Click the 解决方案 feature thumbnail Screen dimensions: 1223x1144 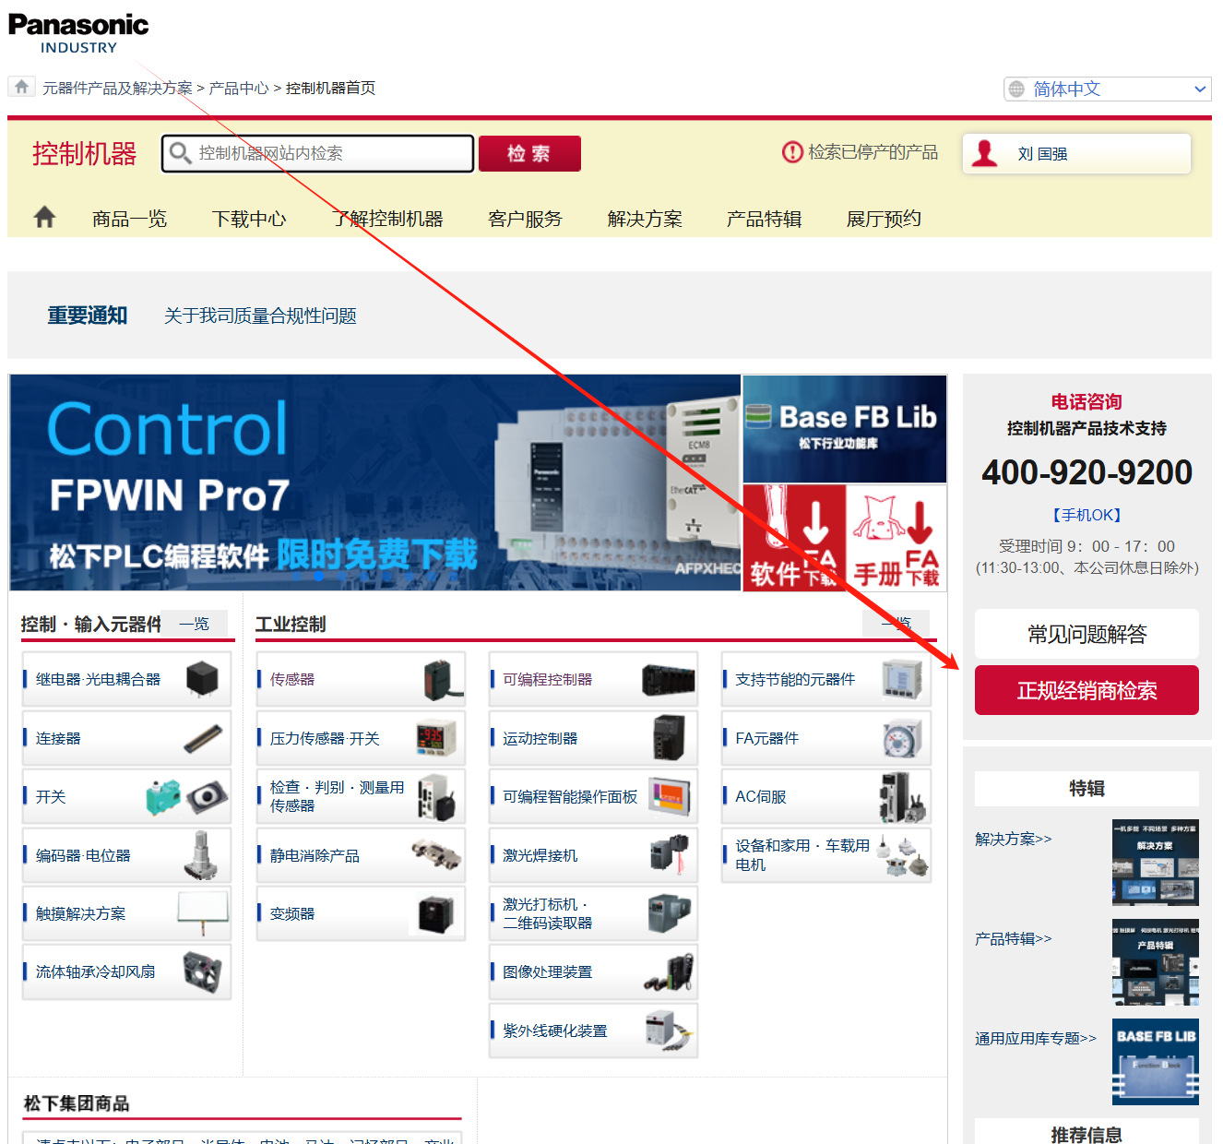(1156, 863)
